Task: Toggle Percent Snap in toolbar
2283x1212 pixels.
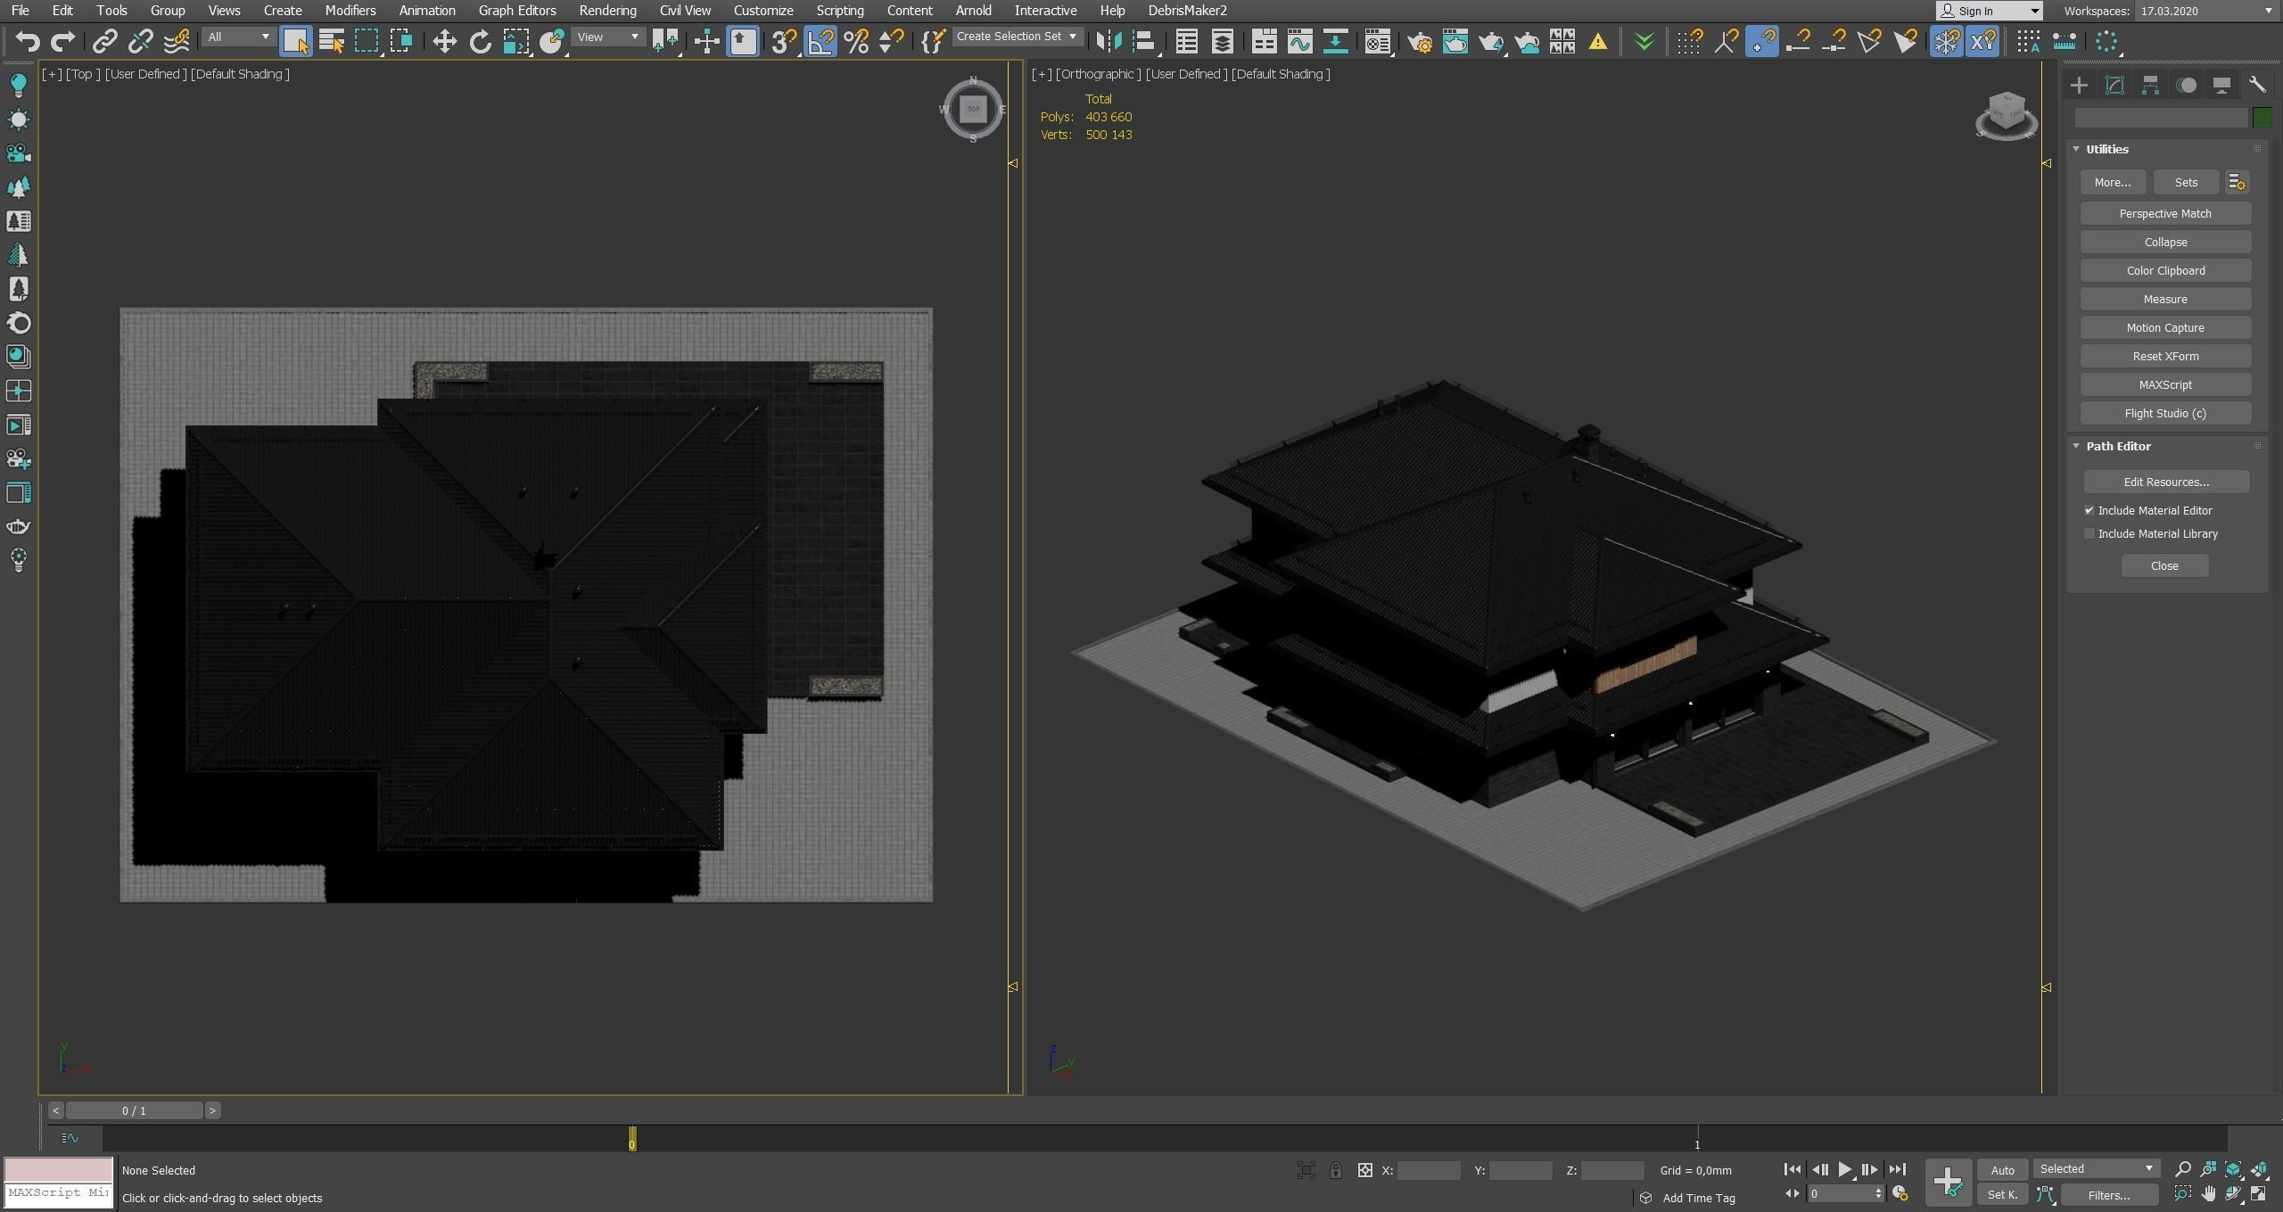Action: coord(856,41)
